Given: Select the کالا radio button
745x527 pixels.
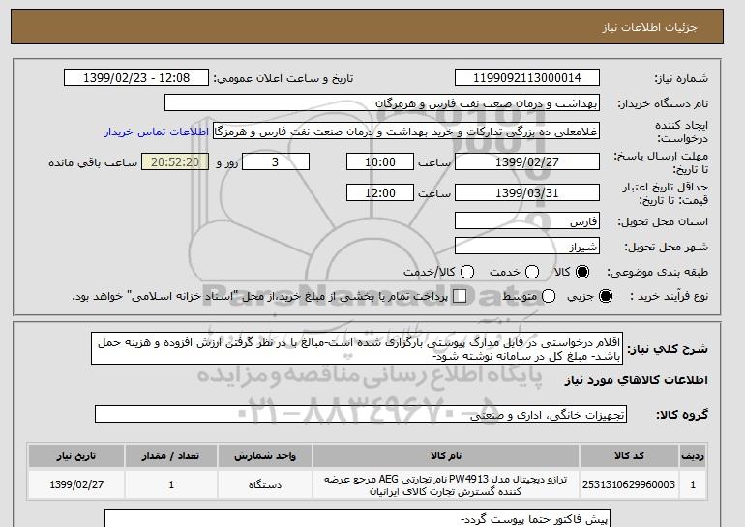Looking at the screenshot, I should 582,272.
